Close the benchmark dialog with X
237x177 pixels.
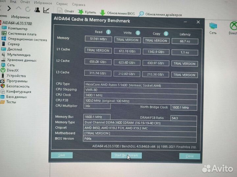click(x=198, y=22)
